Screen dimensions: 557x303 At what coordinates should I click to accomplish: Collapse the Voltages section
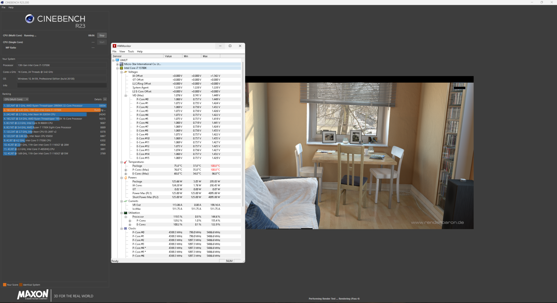click(x=122, y=72)
